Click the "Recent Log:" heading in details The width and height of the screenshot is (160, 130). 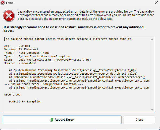coord(13,95)
